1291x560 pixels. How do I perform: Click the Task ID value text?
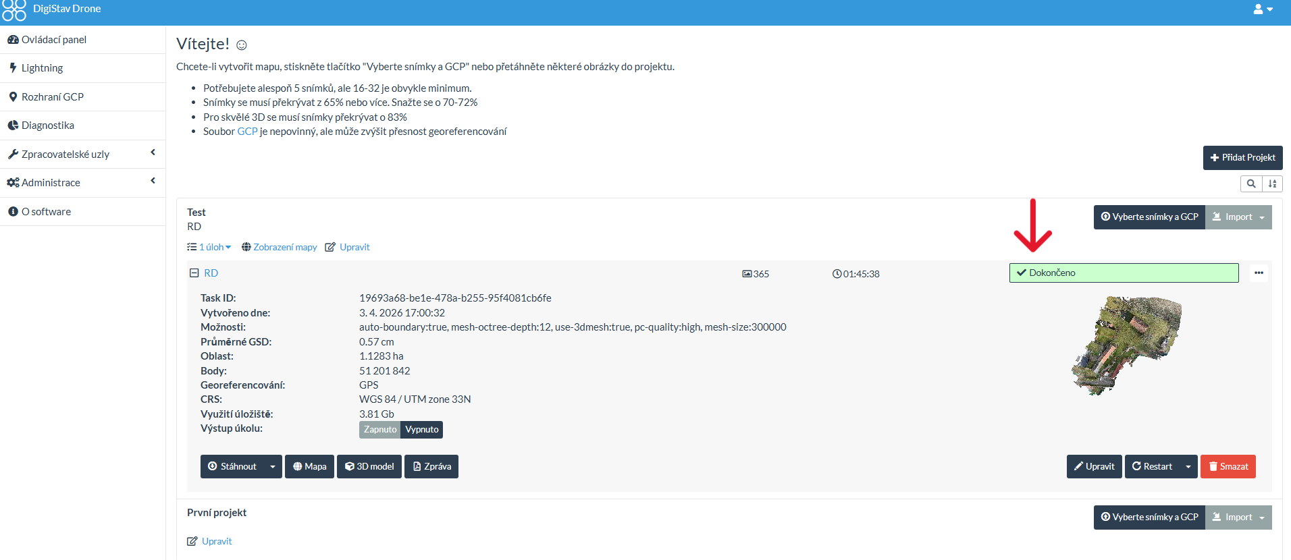455,298
